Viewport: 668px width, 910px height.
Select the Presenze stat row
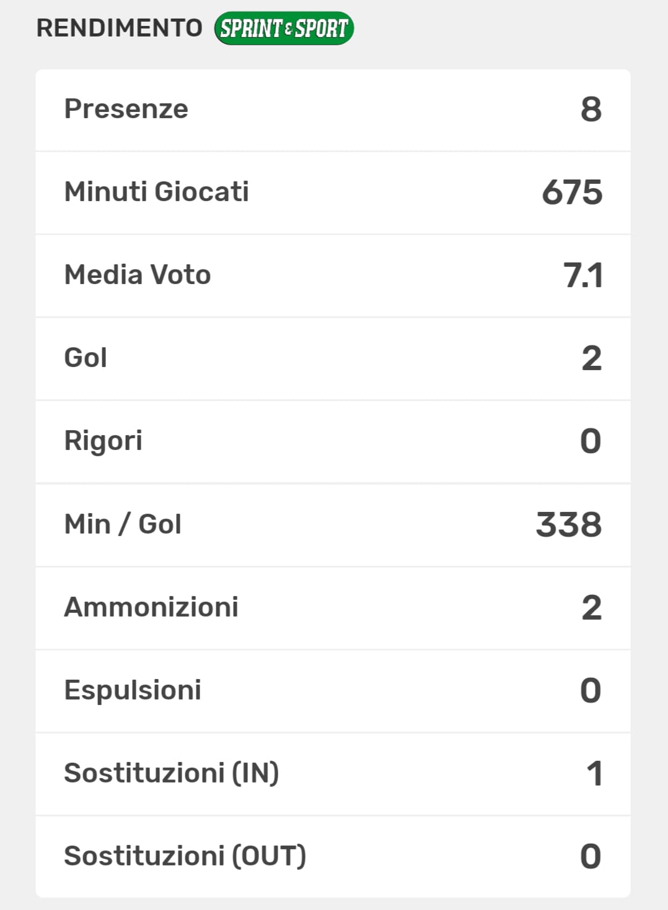pyautogui.click(x=333, y=110)
